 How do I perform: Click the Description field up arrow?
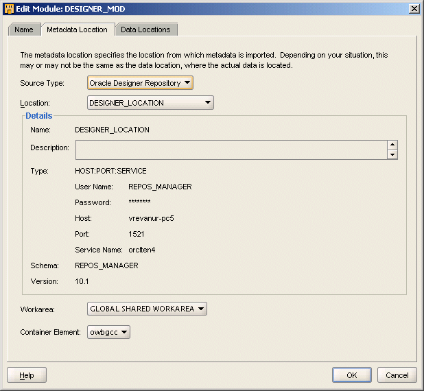point(392,145)
